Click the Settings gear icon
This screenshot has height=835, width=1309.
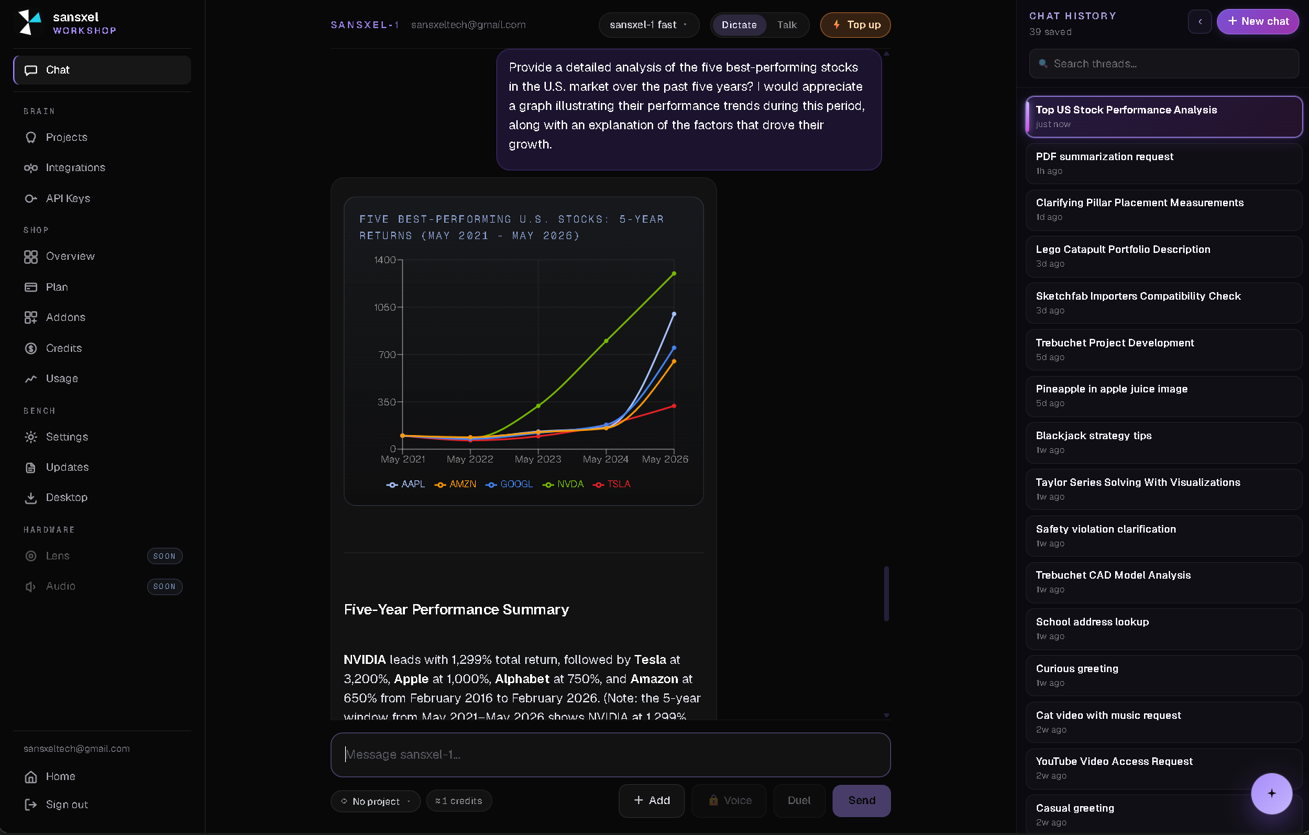pyautogui.click(x=31, y=437)
